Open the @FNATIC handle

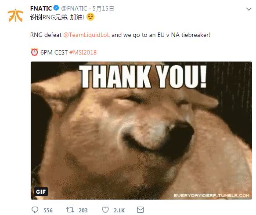tap(74, 8)
